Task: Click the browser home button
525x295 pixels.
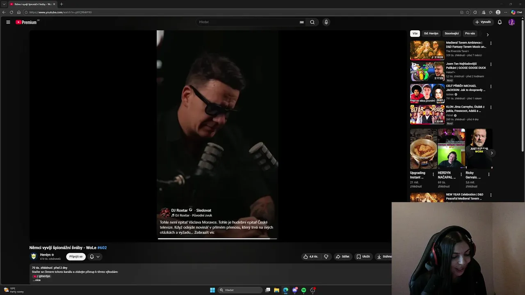Action: 19,12
